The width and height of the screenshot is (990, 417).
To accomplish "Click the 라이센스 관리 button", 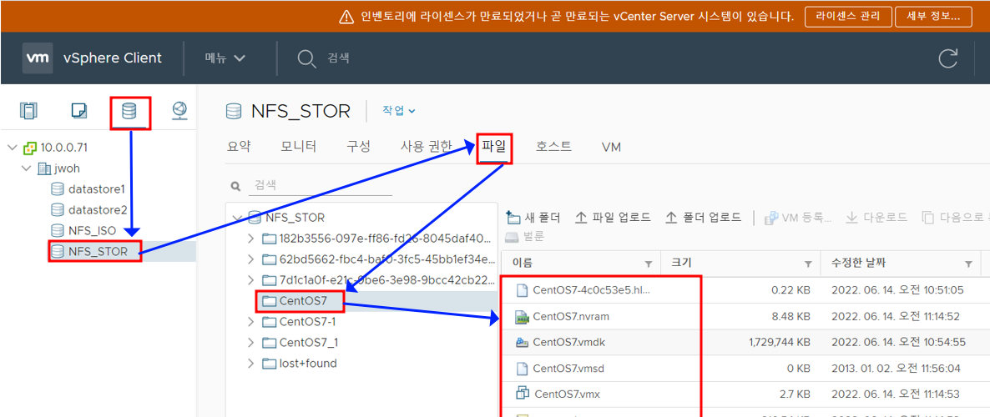I will click(x=847, y=17).
